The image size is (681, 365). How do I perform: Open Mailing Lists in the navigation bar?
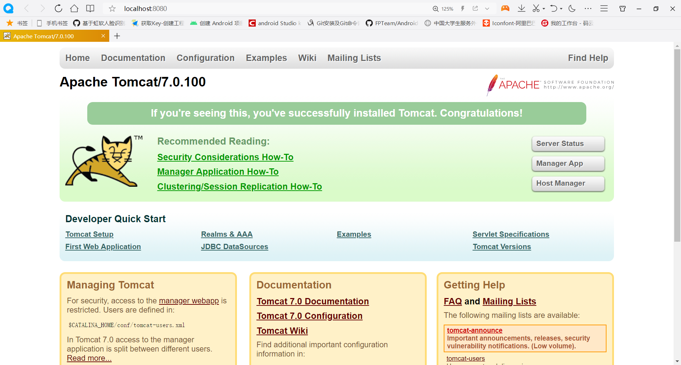pyautogui.click(x=354, y=58)
